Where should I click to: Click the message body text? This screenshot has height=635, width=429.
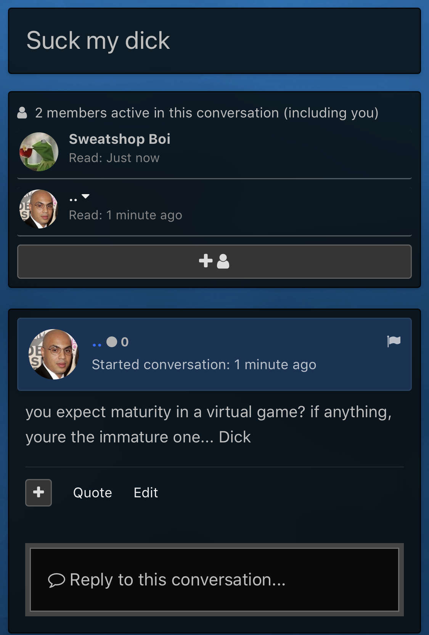click(209, 424)
